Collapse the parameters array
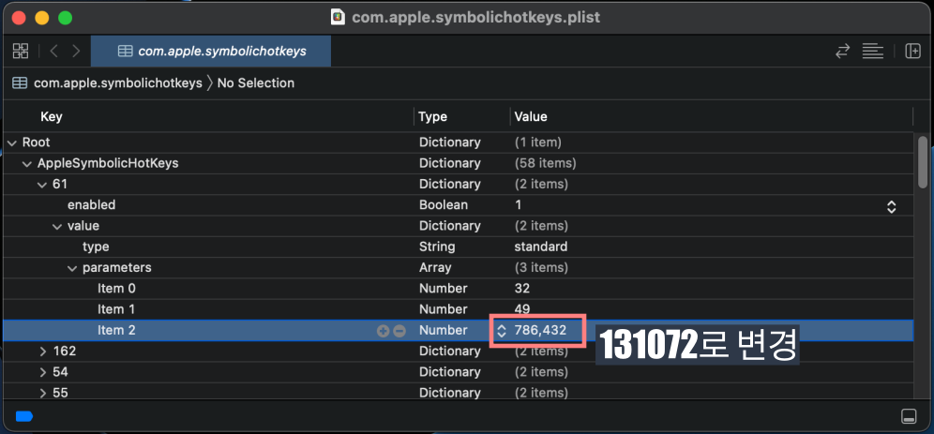Viewport: 934px width, 434px height. (x=72, y=268)
